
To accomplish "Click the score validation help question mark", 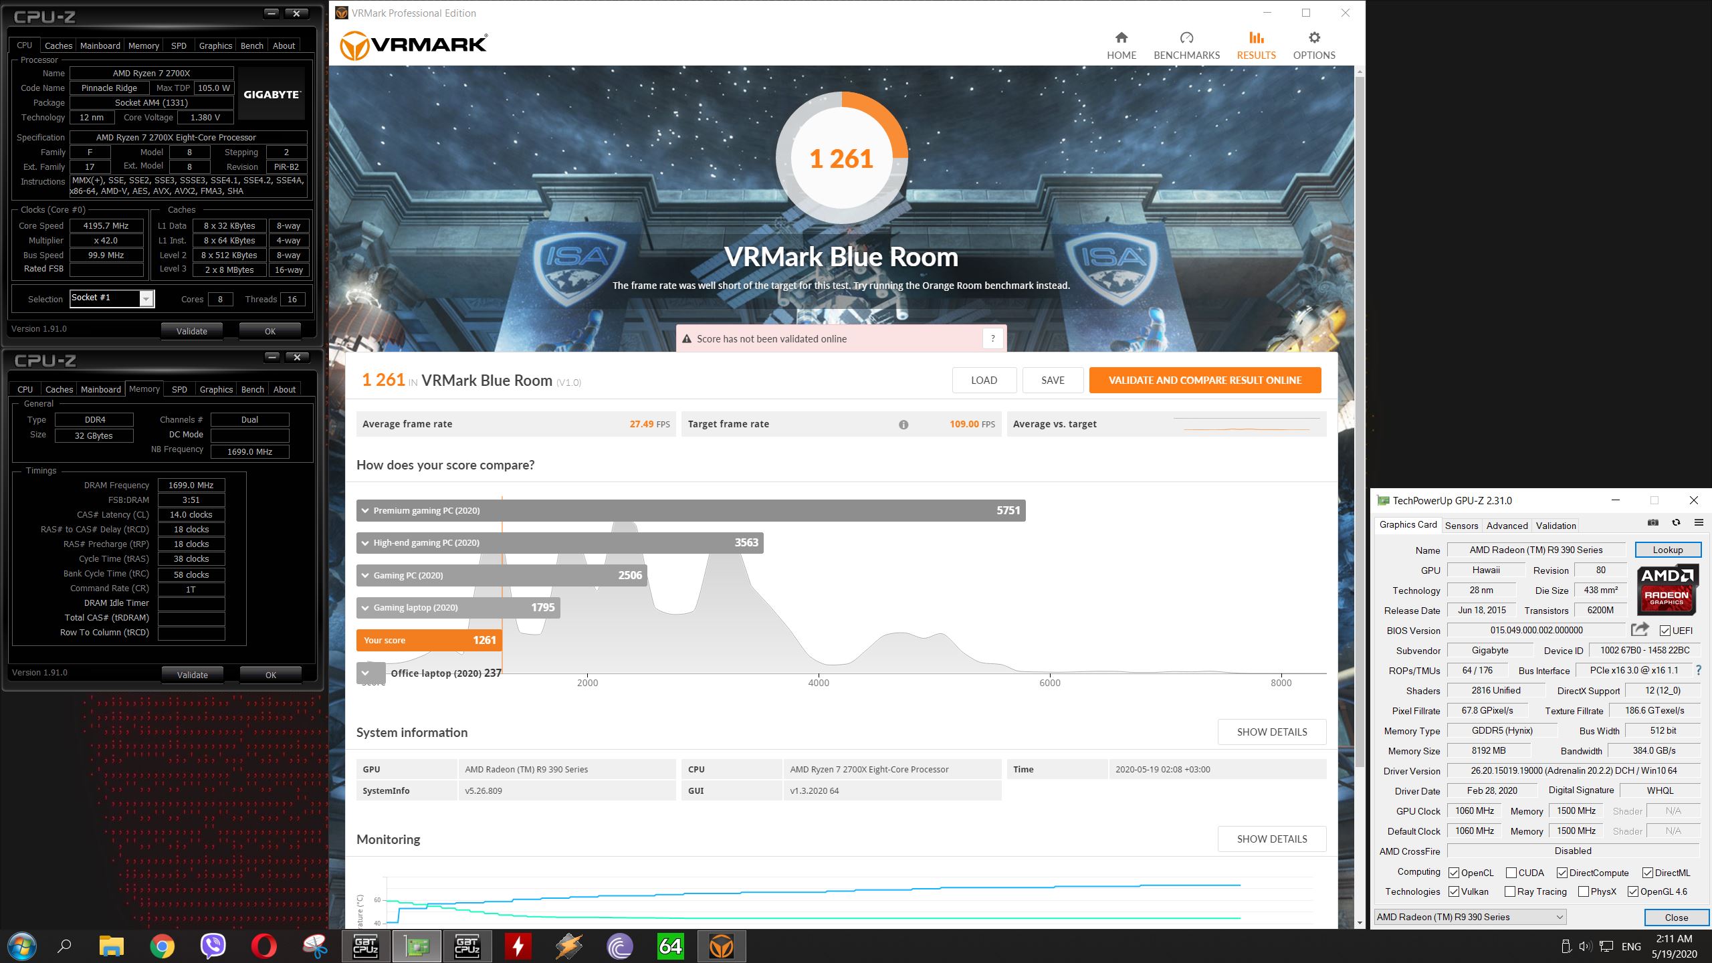I will (993, 338).
